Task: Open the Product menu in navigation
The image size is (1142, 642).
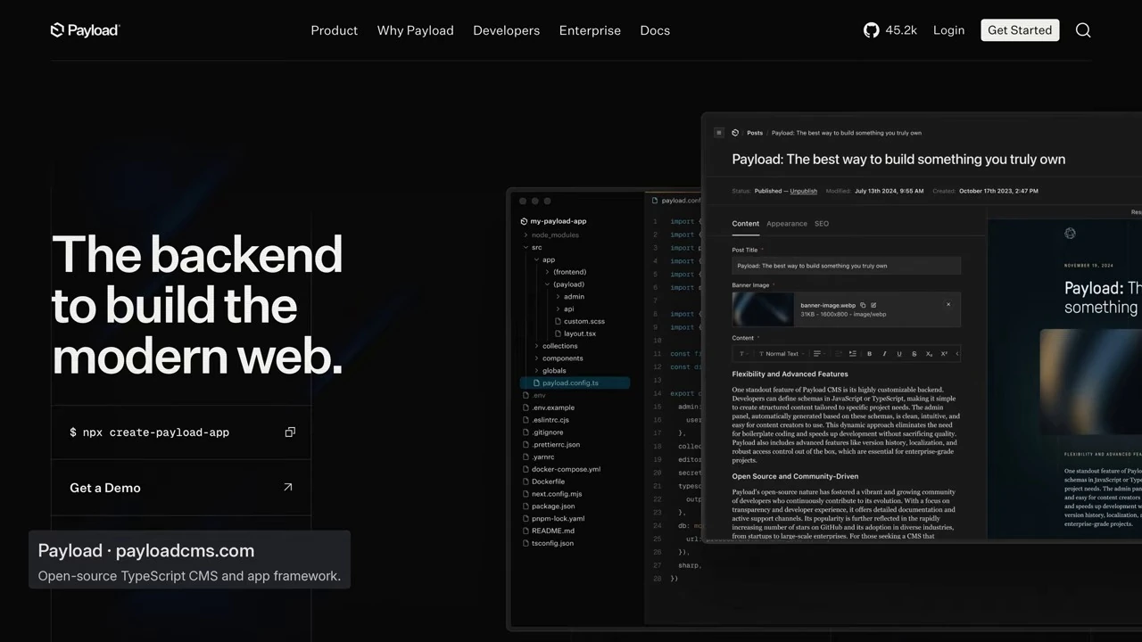Action: (335, 30)
